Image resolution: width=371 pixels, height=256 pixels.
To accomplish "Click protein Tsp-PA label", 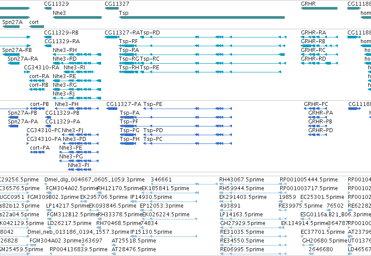I will (129, 113).
